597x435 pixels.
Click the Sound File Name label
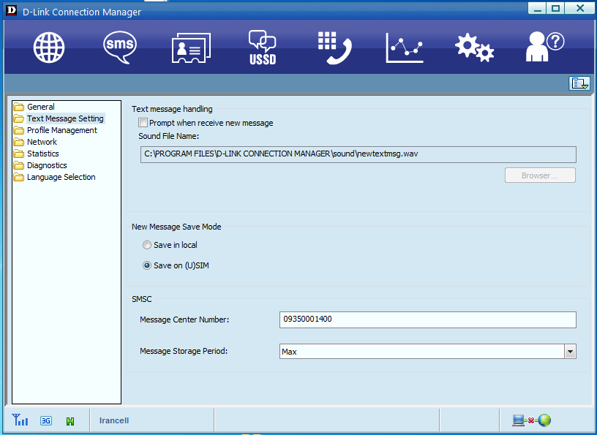(x=169, y=136)
